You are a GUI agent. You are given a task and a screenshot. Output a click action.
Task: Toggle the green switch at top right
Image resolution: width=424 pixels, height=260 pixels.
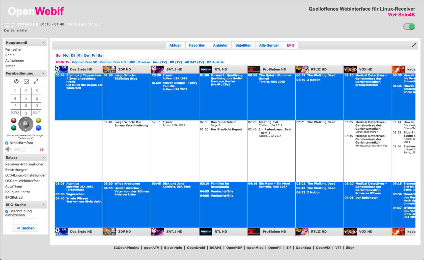pos(409,27)
